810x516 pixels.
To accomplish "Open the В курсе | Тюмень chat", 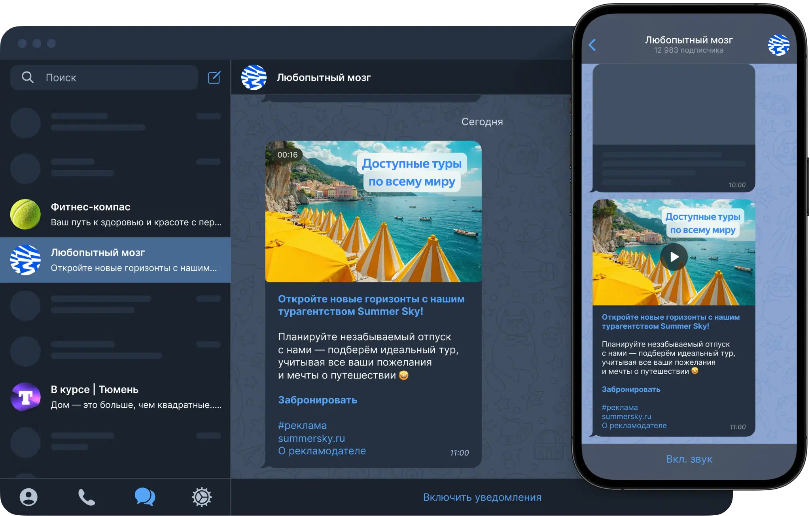I will pos(115,397).
